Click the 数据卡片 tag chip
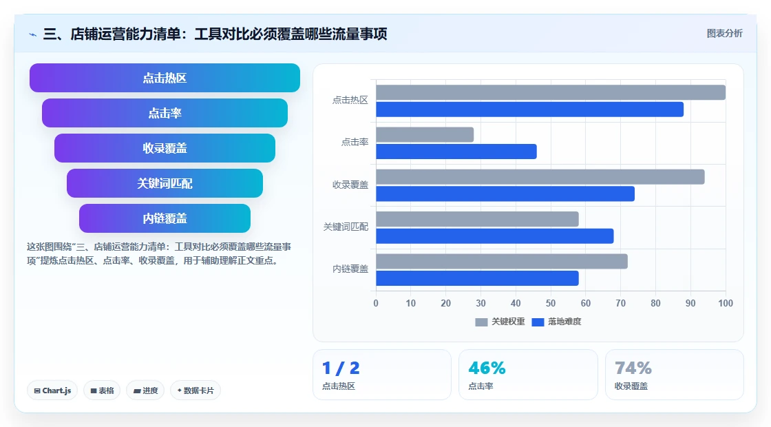 tap(196, 390)
